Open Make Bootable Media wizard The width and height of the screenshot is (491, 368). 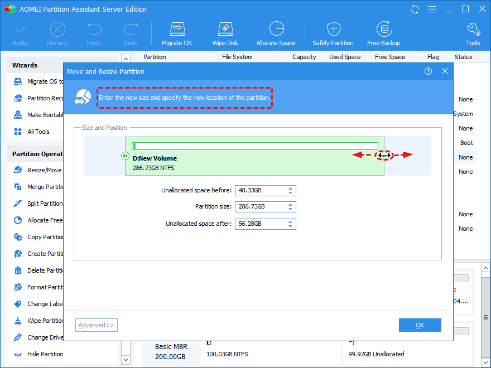pos(38,115)
